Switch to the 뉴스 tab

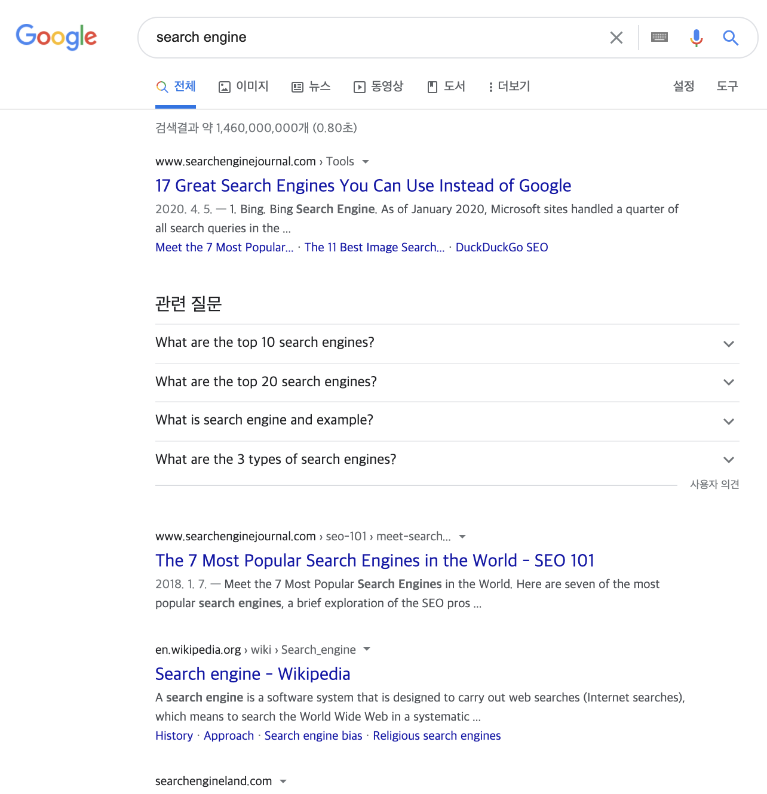pos(311,87)
